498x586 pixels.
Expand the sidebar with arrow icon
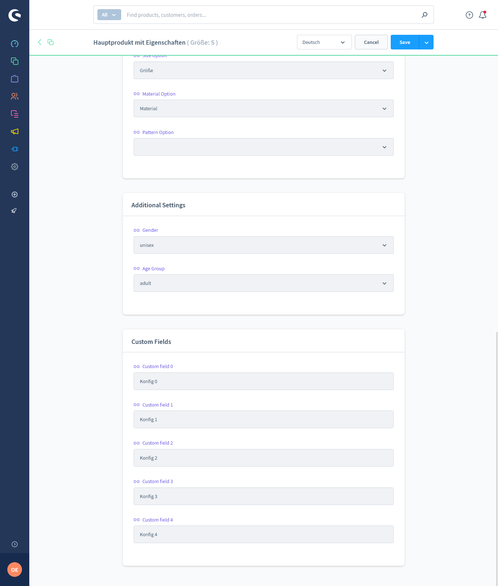click(x=15, y=544)
